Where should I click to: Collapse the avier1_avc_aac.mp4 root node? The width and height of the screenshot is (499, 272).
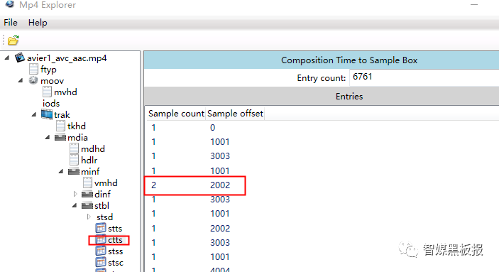[x=7, y=58]
